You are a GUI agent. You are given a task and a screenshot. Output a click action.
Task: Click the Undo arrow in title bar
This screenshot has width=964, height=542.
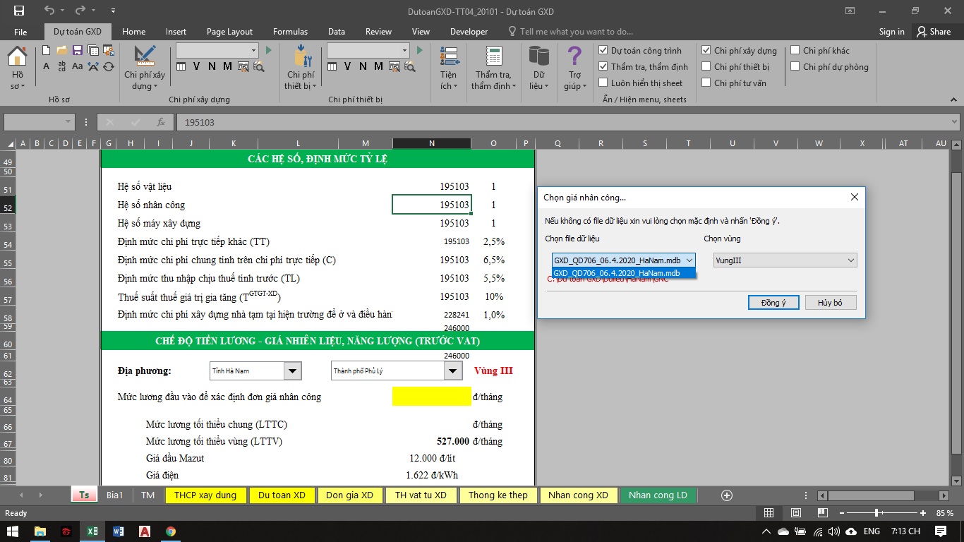[x=49, y=11]
